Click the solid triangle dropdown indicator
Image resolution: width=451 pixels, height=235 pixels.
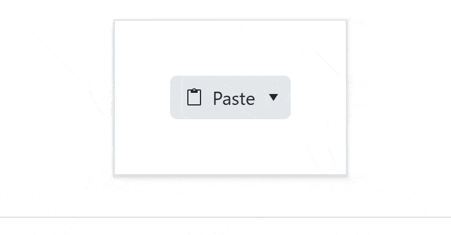273,97
